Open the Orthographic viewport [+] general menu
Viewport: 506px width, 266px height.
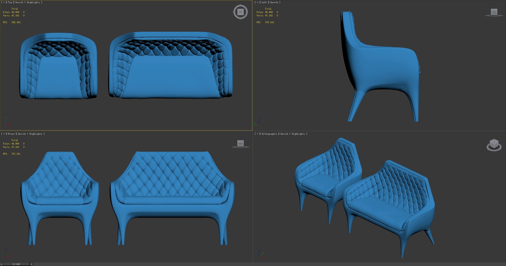coord(257,134)
